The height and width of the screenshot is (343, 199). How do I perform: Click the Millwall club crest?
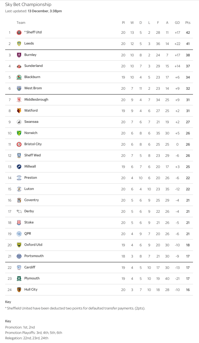(x=19, y=167)
